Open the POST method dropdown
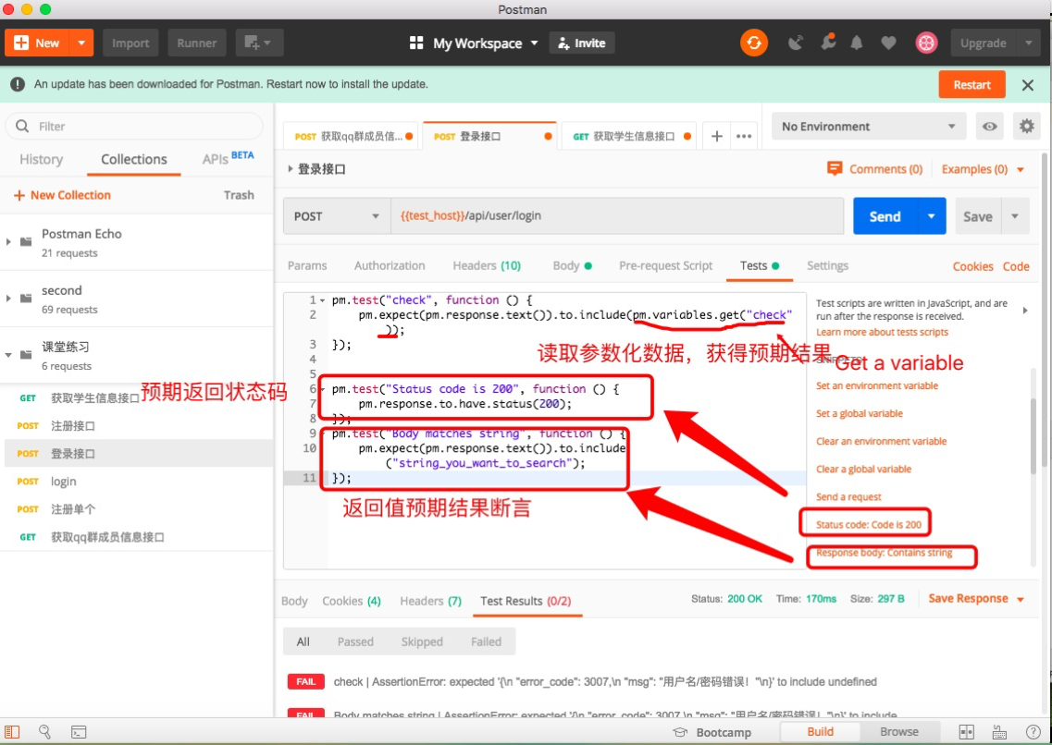This screenshot has height=745, width=1052. tap(337, 215)
